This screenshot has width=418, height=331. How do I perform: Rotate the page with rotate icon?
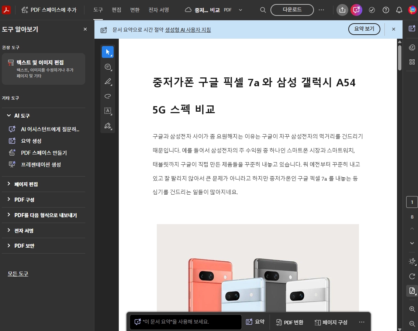pyautogui.click(x=412, y=276)
